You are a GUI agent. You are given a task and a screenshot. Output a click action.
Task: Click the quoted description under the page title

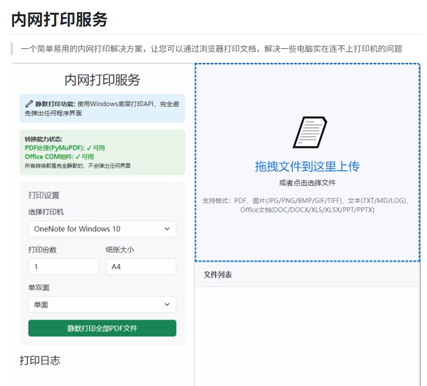click(x=211, y=49)
